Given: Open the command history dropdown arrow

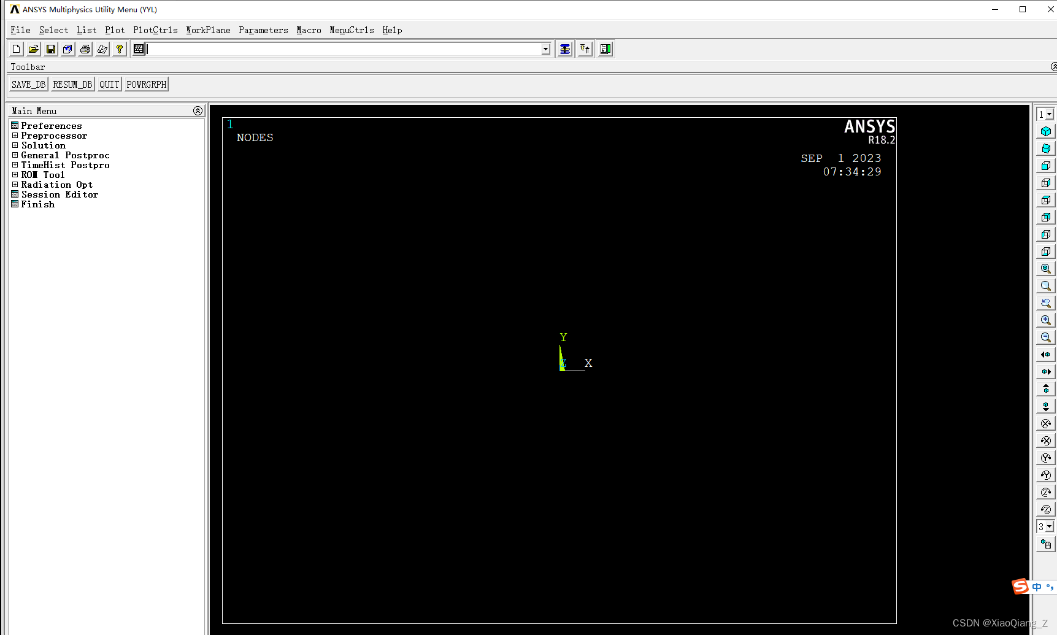Looking at the screenshot, I should tap(545, 49).
